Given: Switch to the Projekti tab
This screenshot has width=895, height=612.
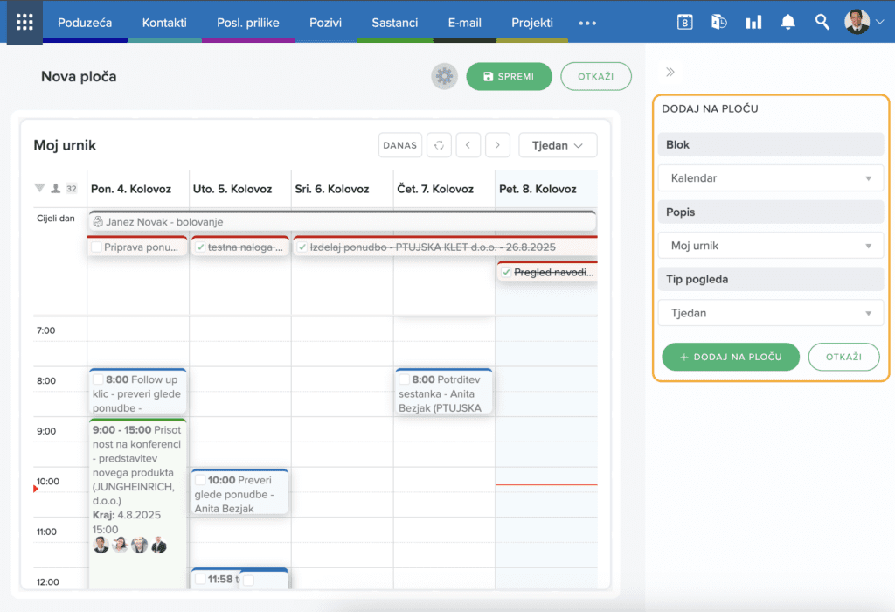Looking at the screenshot, I should [x=532, y=23].
